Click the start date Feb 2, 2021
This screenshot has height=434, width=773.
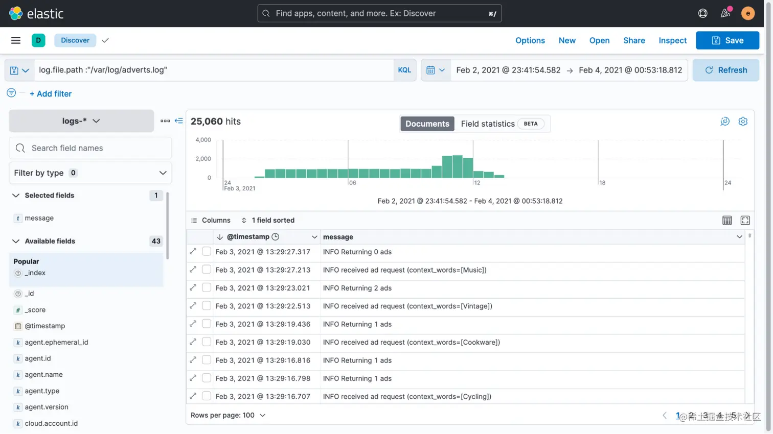508,70
